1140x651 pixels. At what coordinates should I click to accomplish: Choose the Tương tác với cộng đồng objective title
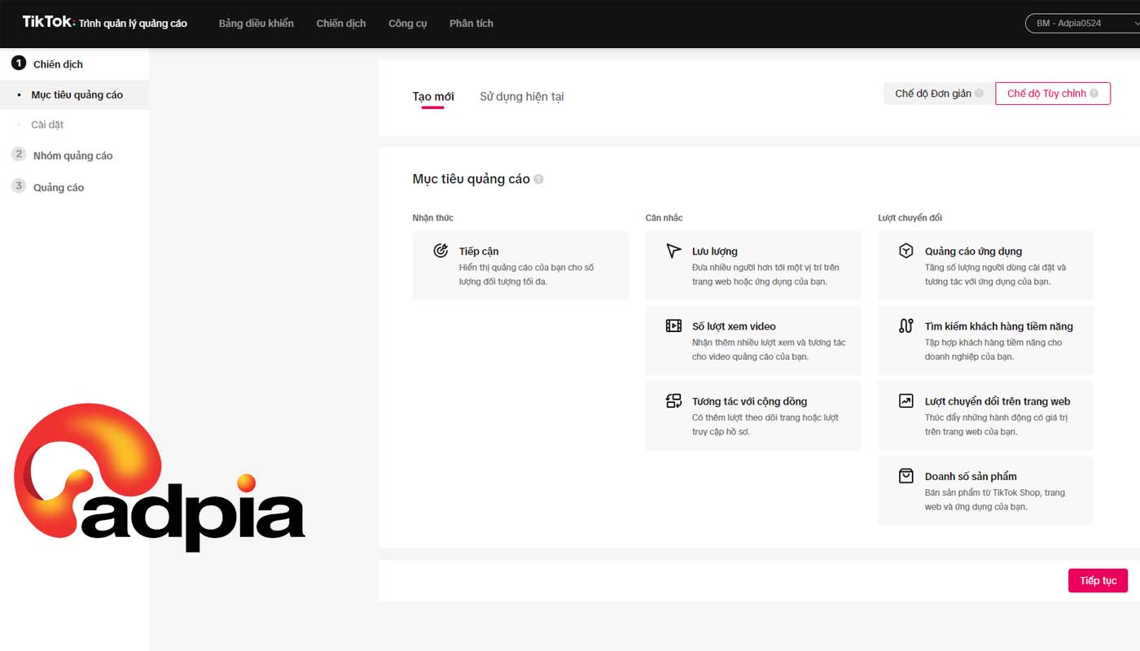(749, 401)
